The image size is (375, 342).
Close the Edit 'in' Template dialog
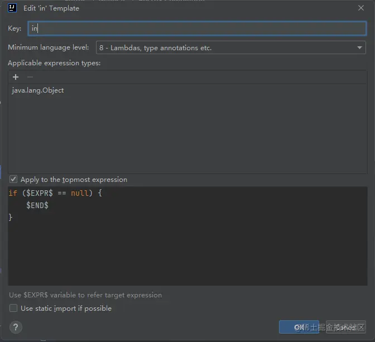361,8
